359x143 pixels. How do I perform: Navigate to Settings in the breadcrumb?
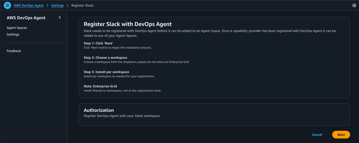coord(57,5)
